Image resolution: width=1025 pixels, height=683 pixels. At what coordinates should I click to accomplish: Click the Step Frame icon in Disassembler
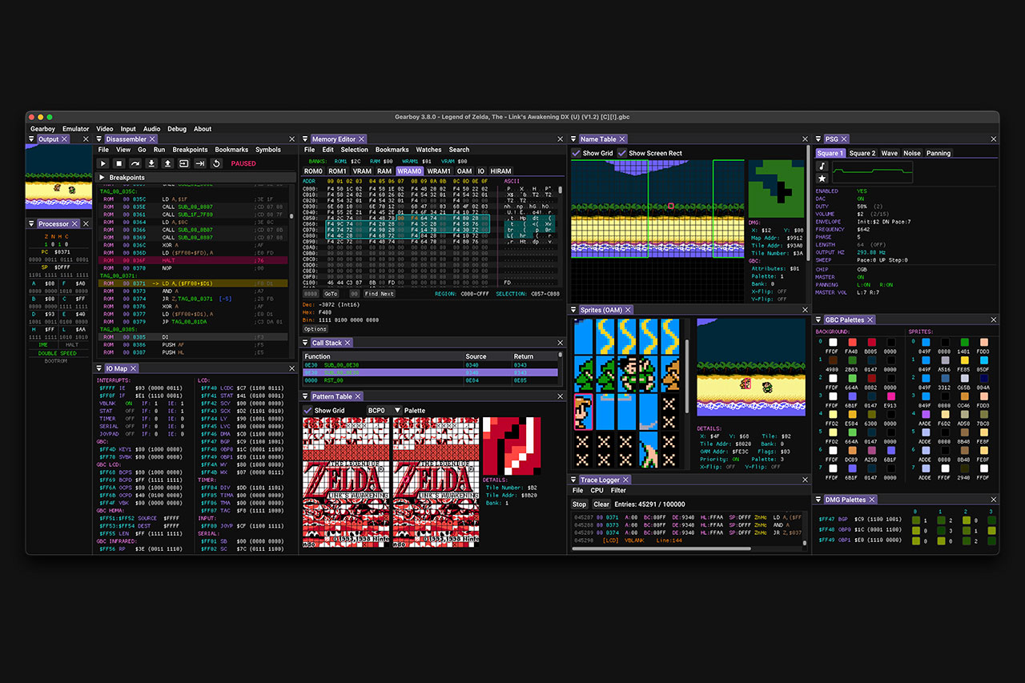pos(183,163)
